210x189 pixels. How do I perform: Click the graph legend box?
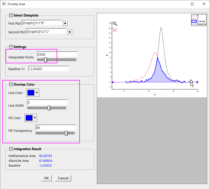pyautogui.click(x=199, y=20)
